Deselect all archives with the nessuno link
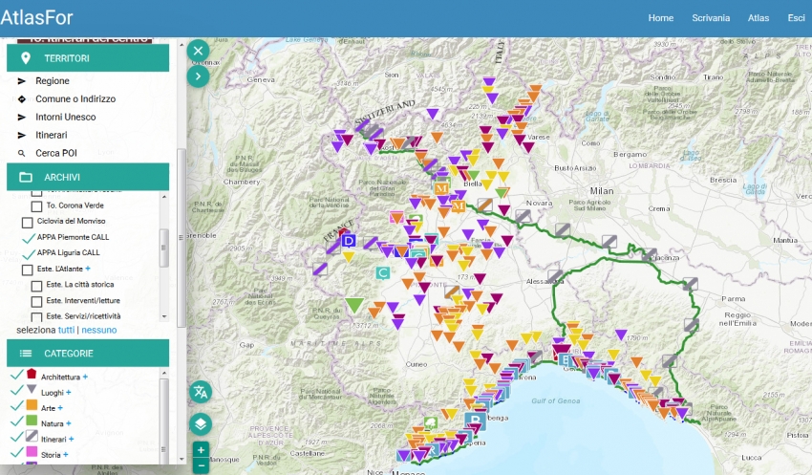 click(99, 330)
